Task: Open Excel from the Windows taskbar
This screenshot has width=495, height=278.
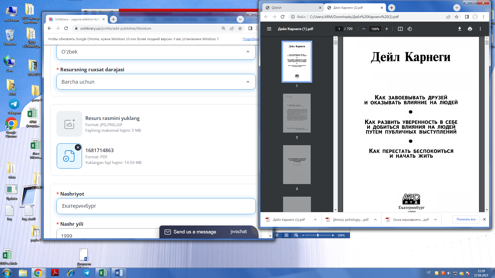Action: 103,273
